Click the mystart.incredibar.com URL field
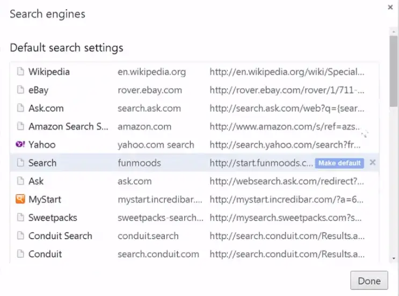 pos(287,199)
